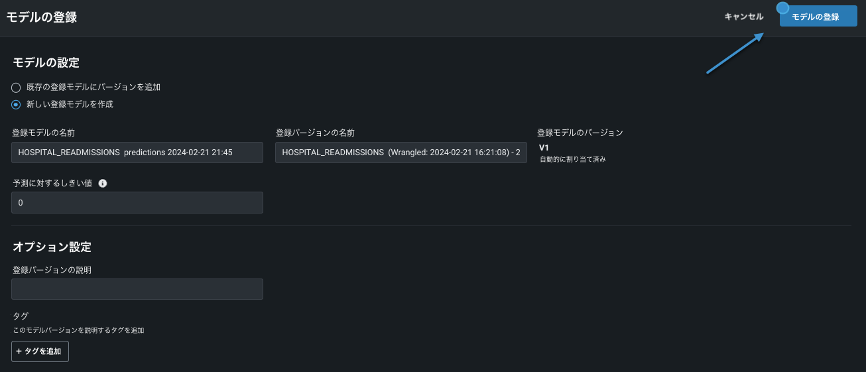The width and height of the screenshot is (866, 372).
Task: Click the V1 version number text
Action: click(544, 148)
